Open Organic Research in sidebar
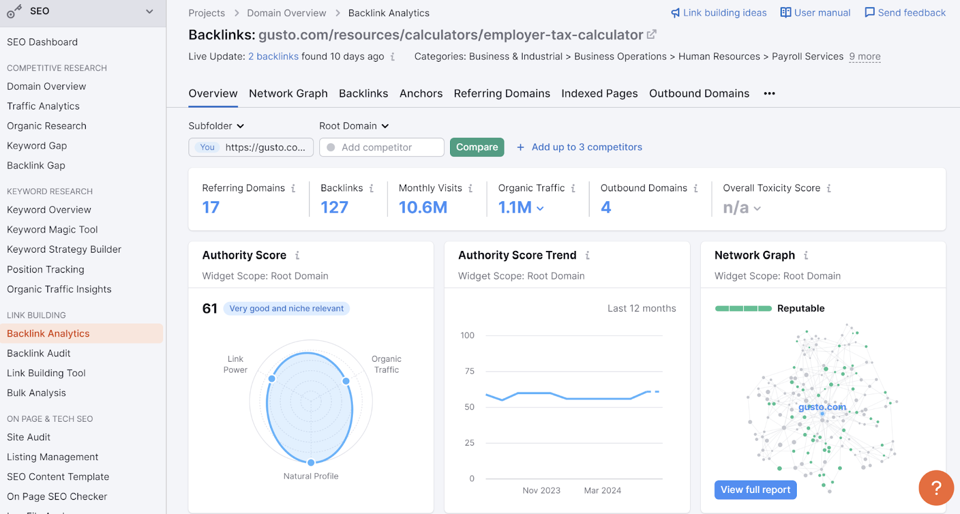Viewport: 960px width, 514px height. point(47,126)
